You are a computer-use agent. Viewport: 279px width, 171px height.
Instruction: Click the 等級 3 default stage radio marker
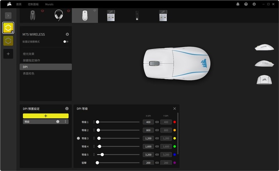click(x=78, y=138)
